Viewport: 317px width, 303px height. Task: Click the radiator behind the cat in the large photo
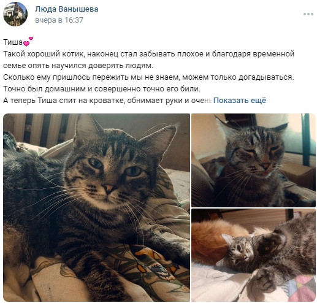tap(41, 130)
